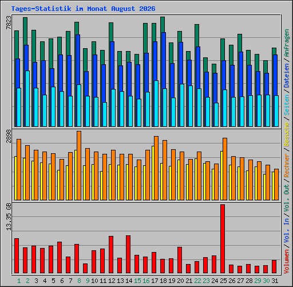This screenshot has width=293, height=287.
Task: Click day label 19 on the axis
Action: click(x=172, y=281)
